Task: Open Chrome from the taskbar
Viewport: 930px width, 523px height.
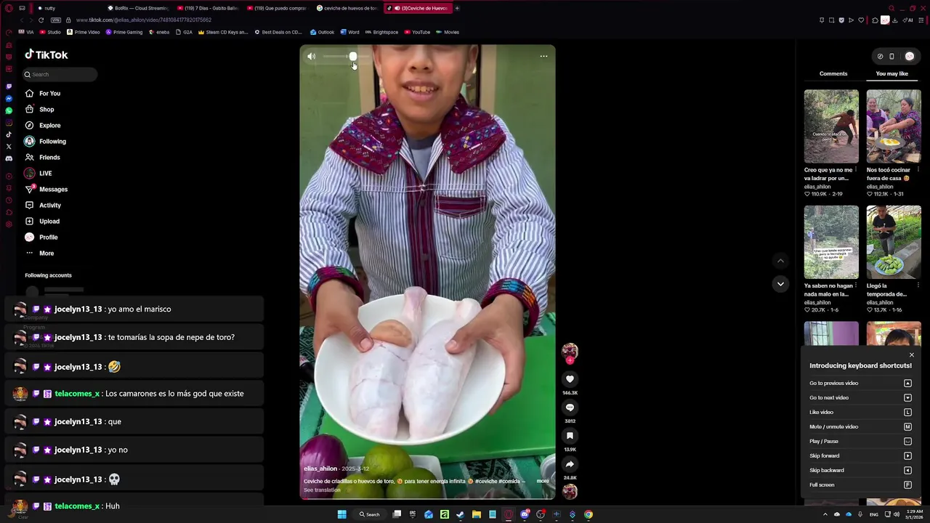Action: coord(589,514)
